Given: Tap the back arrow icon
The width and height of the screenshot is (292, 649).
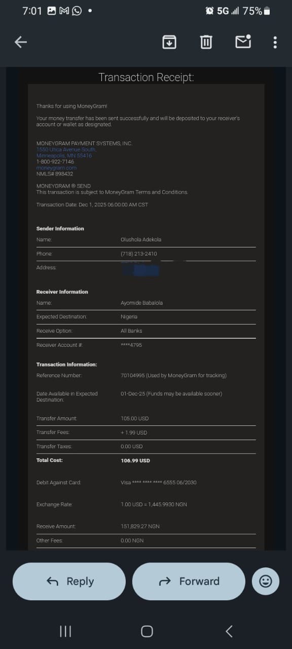Looking at the screenshot, I should click(21, 42).
